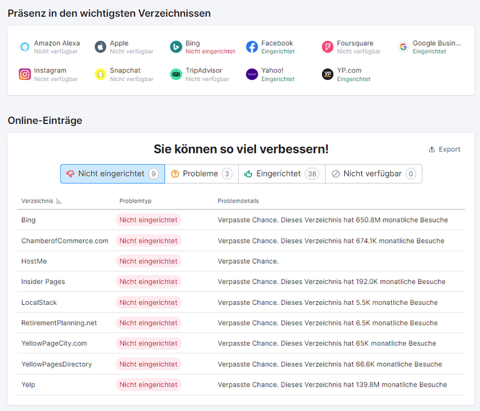Select the ChamberofCommerce.com row
The height and width of the screenshot is (411, 480).
(x=241, y=241)
